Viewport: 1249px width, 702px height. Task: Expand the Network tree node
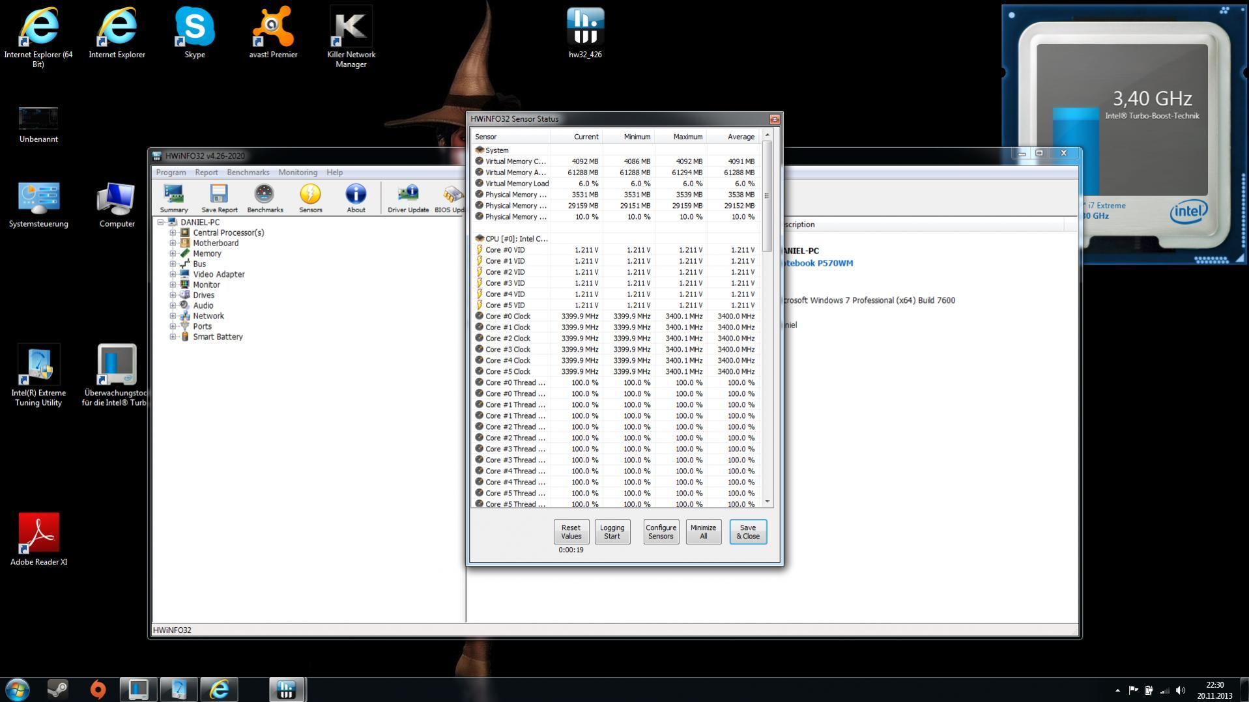(173, 316)
